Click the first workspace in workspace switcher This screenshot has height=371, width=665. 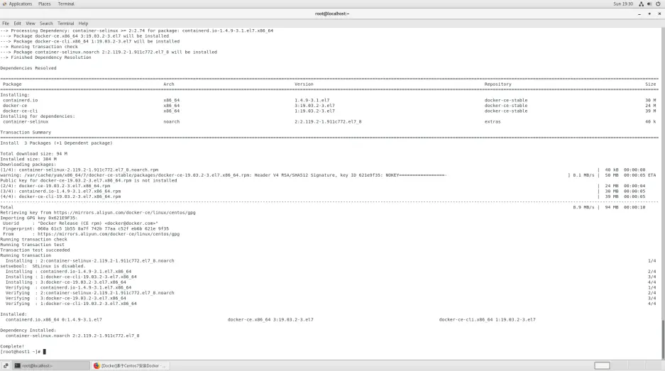pos(602,365)
